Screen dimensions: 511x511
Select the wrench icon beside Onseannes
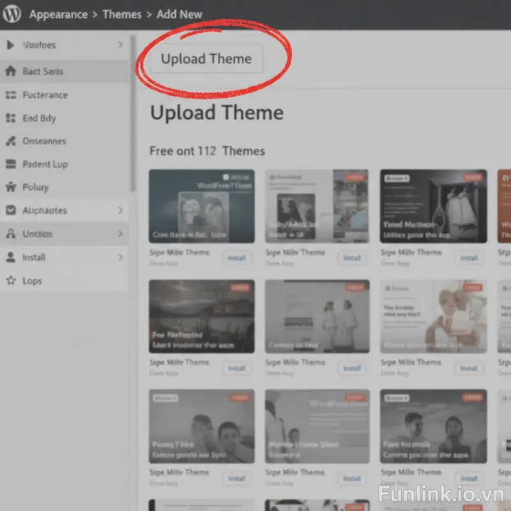[10, 141]
